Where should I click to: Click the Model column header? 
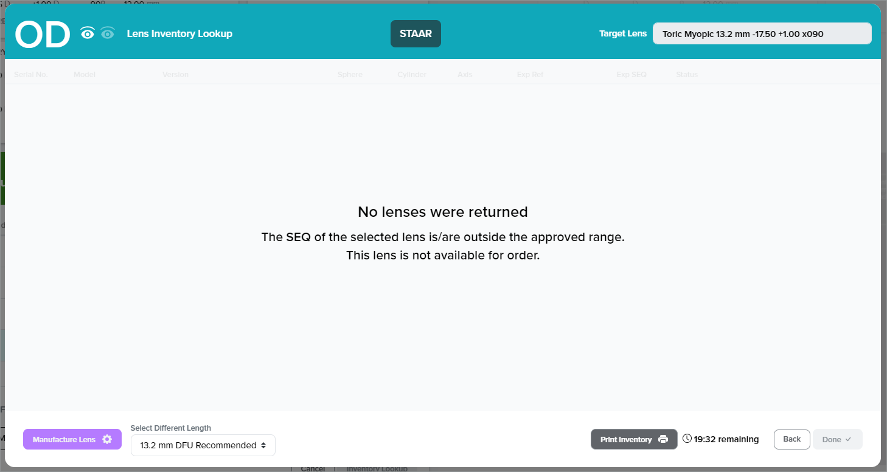pyautogui.click(x=85, y=75)
